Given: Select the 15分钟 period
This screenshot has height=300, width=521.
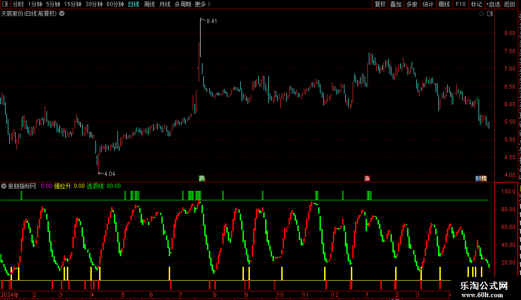Looking at the screenshot, I should 73,4.
